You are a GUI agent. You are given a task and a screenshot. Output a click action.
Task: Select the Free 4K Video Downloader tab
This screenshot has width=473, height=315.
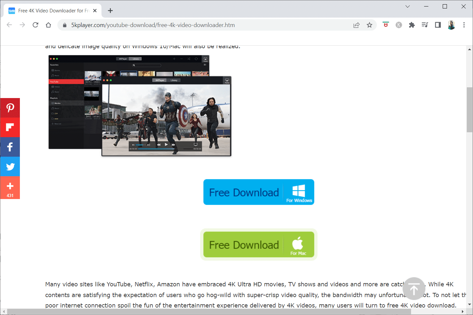(53, 11)
